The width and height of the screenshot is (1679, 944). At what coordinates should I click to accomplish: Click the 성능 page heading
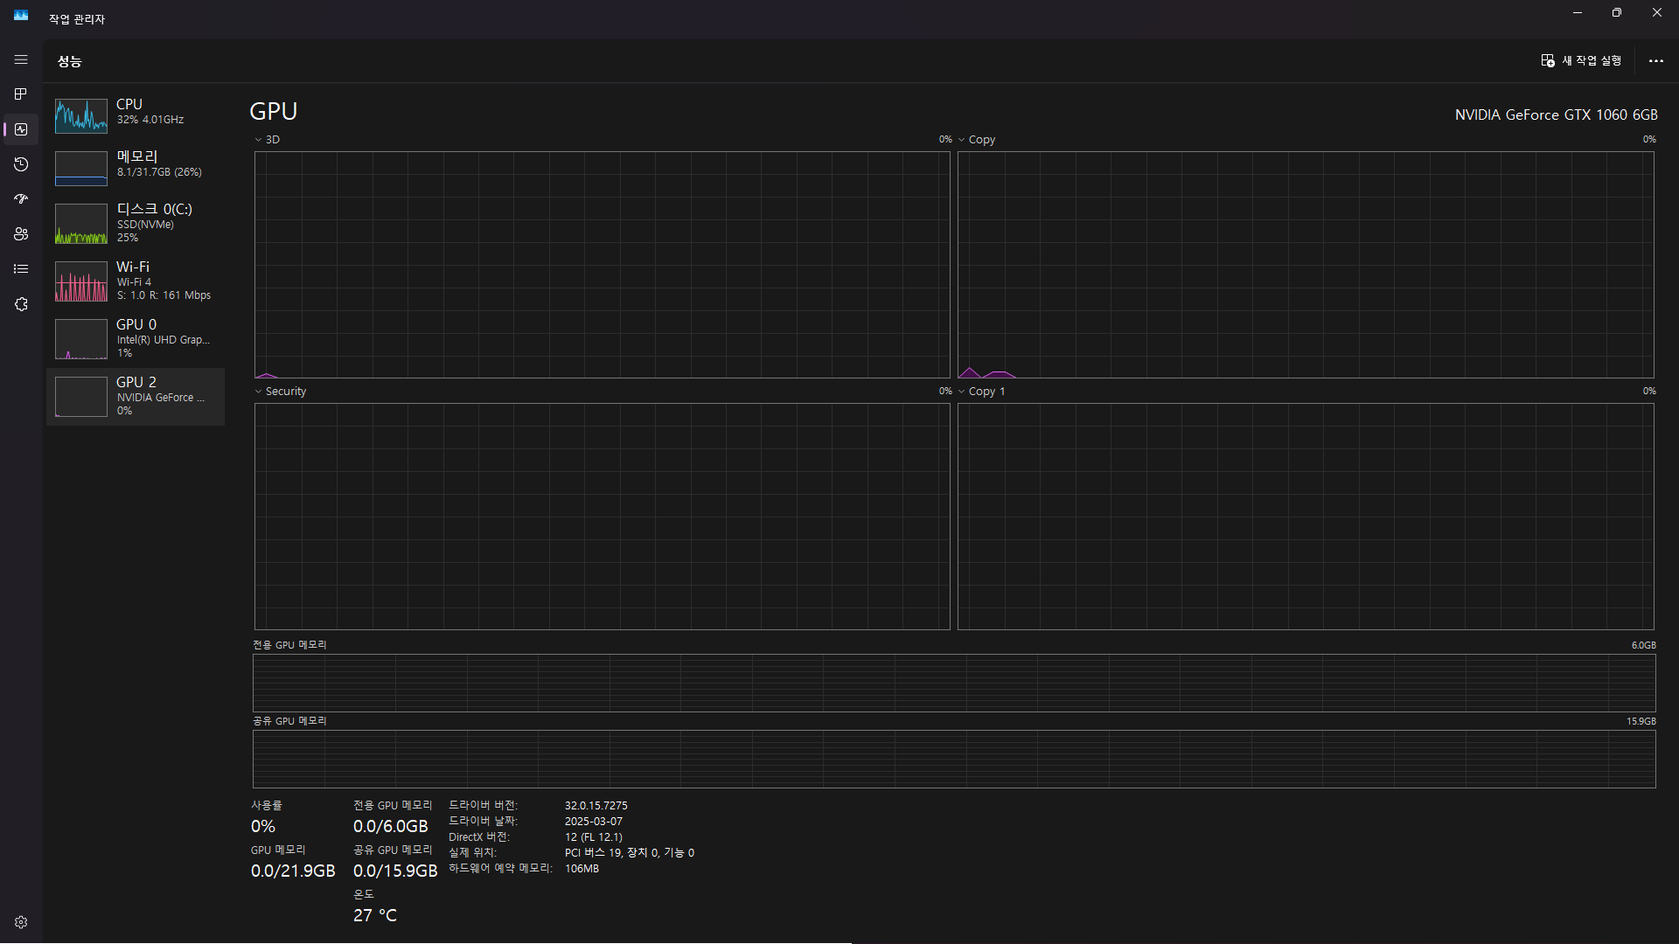(69, 61)
